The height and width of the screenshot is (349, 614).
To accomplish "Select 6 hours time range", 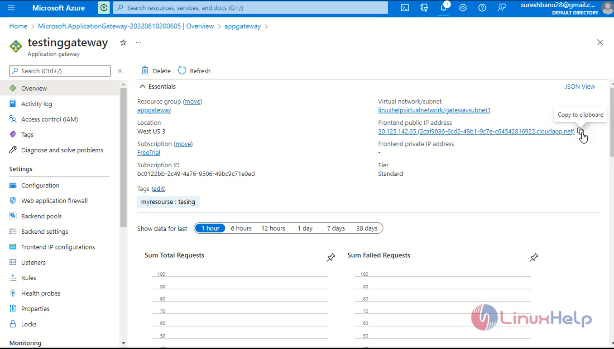I will coord(241,228).
